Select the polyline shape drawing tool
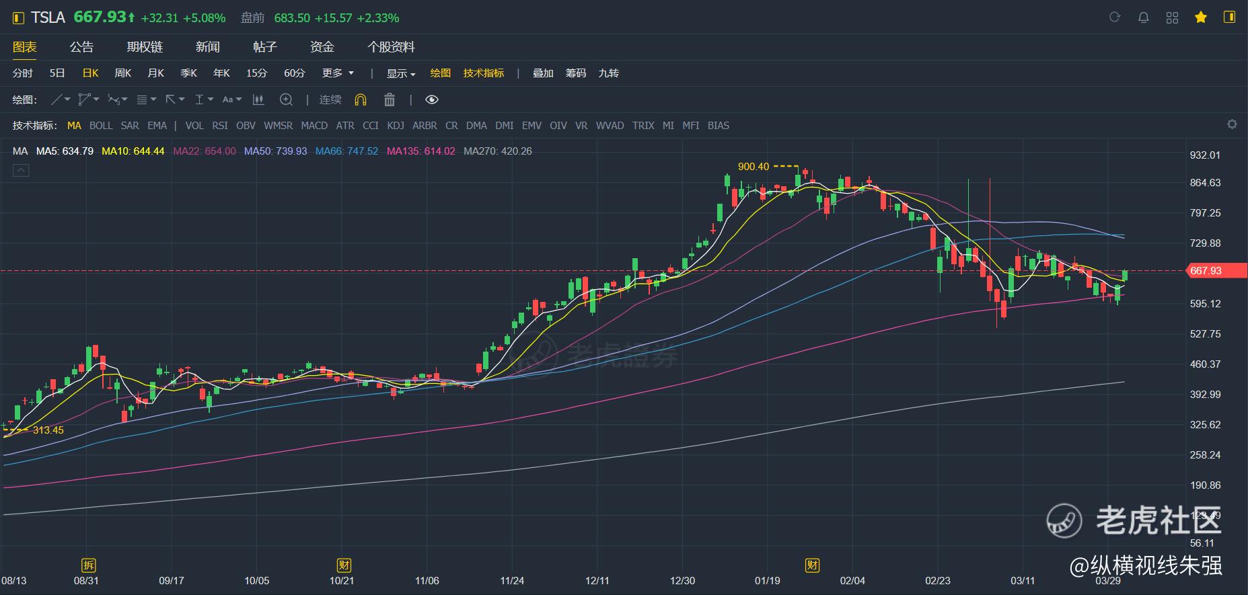Image resolution: width=1248 pixels, height=595 pixels. pos(84,100)
